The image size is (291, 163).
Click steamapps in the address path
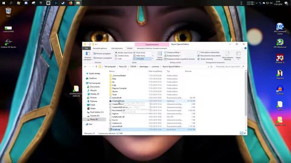[144, 67]
